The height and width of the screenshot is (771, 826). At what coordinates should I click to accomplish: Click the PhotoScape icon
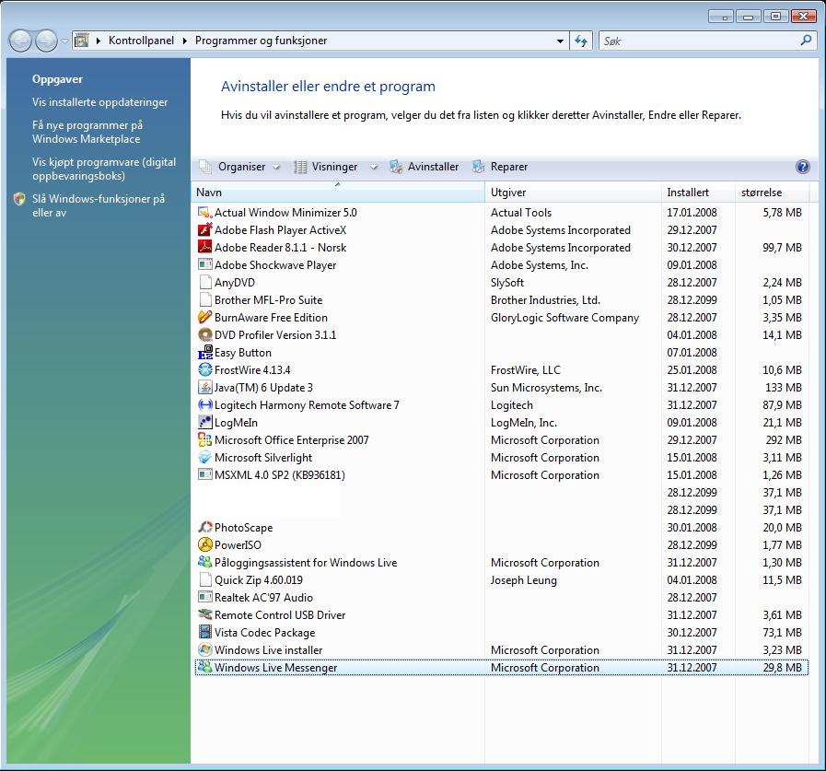(x=204, y=527)
